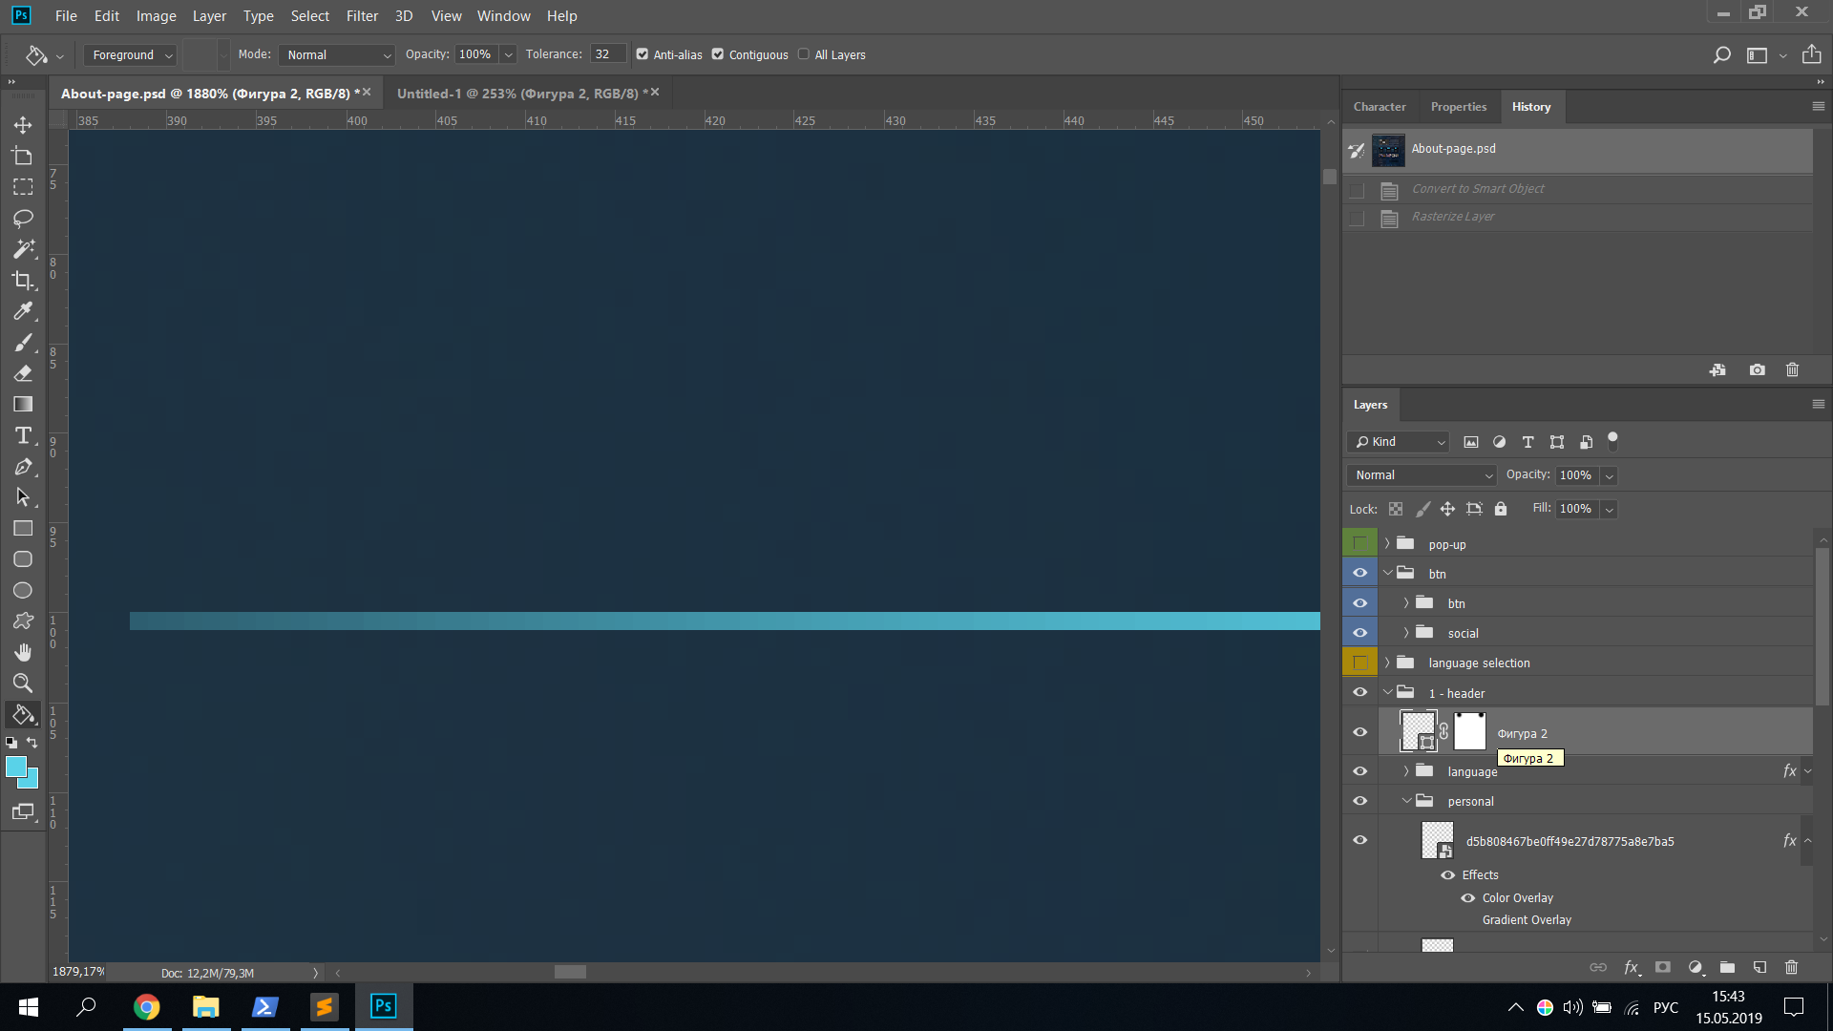Click the Tolerance value field

[608, 54]
